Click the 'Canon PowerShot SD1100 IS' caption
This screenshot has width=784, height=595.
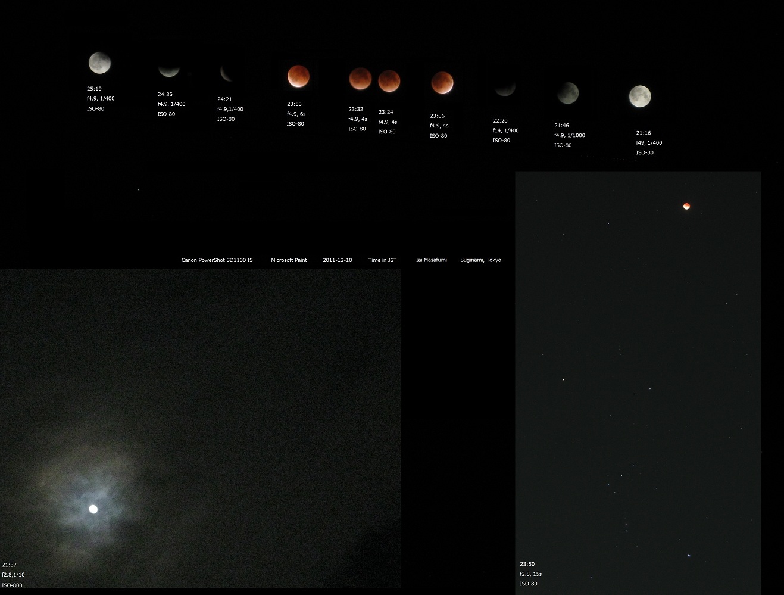217,260
